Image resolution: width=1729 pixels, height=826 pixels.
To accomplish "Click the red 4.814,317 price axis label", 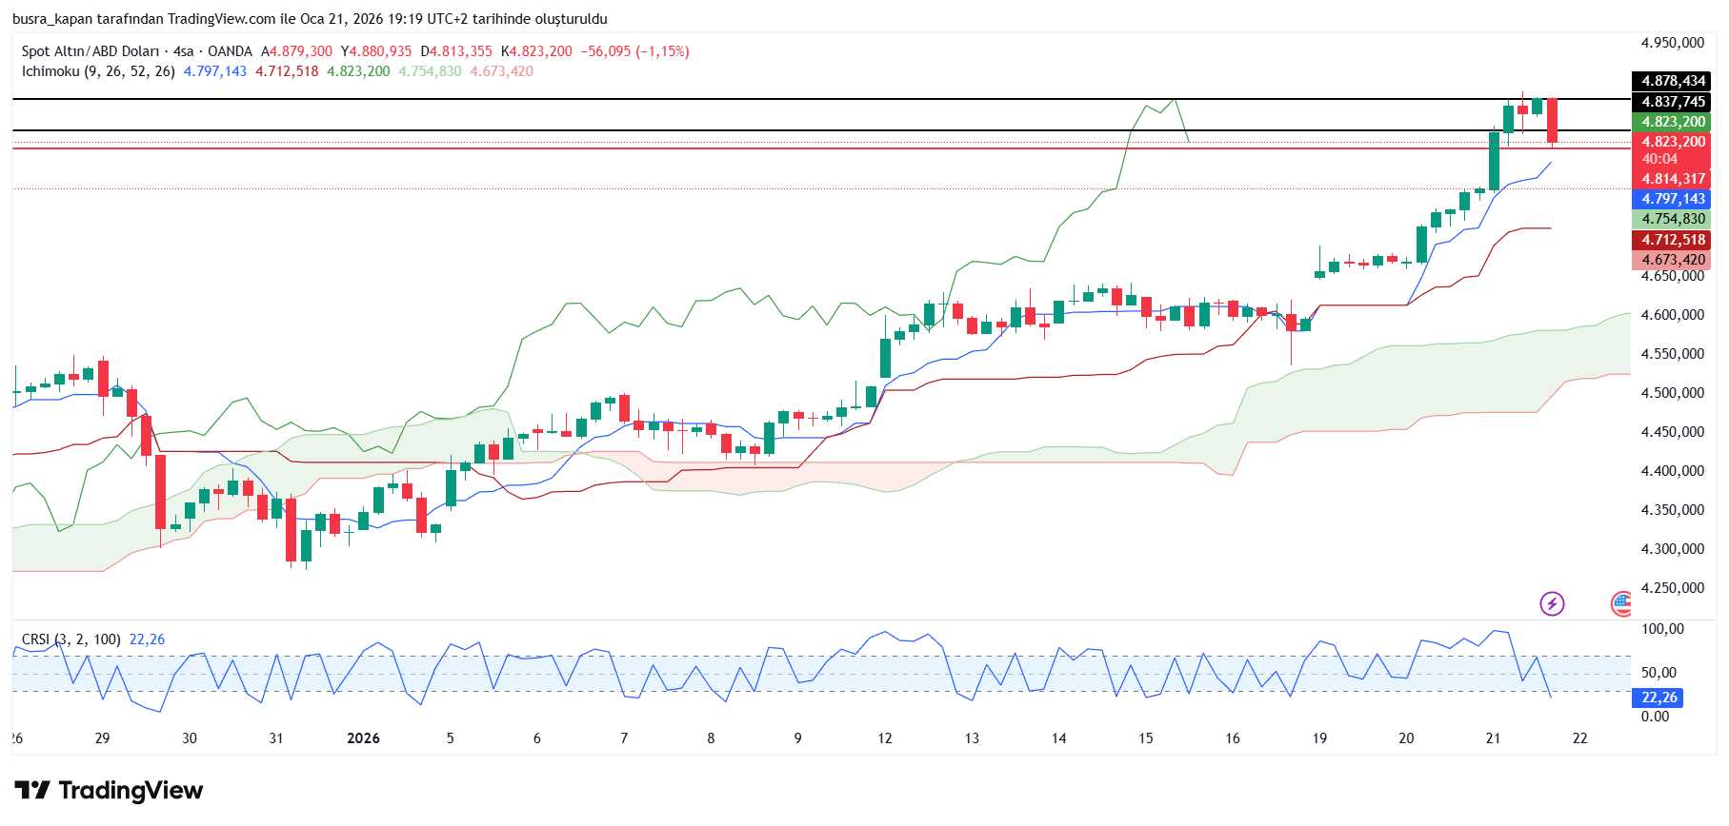I will click(x=1673, y=179).
